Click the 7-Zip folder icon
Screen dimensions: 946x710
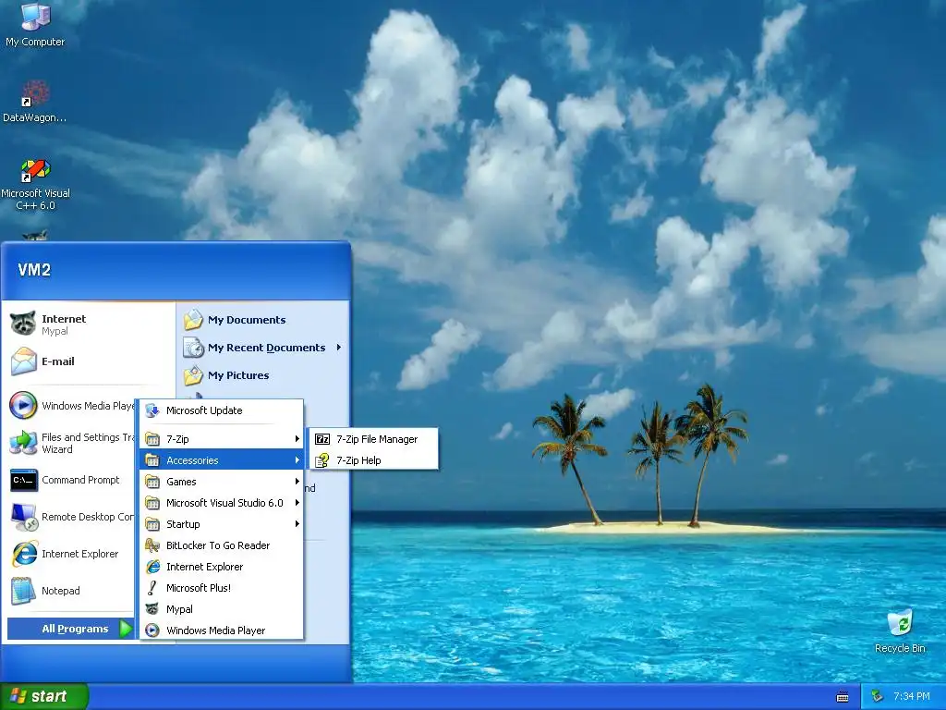[x=152, y=439]
